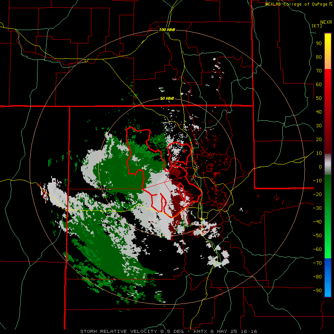Click the NEXLAB-College of DuPage credit text
Image resolution: width=334 pixels, height=334 pixels.
point(298,4)
